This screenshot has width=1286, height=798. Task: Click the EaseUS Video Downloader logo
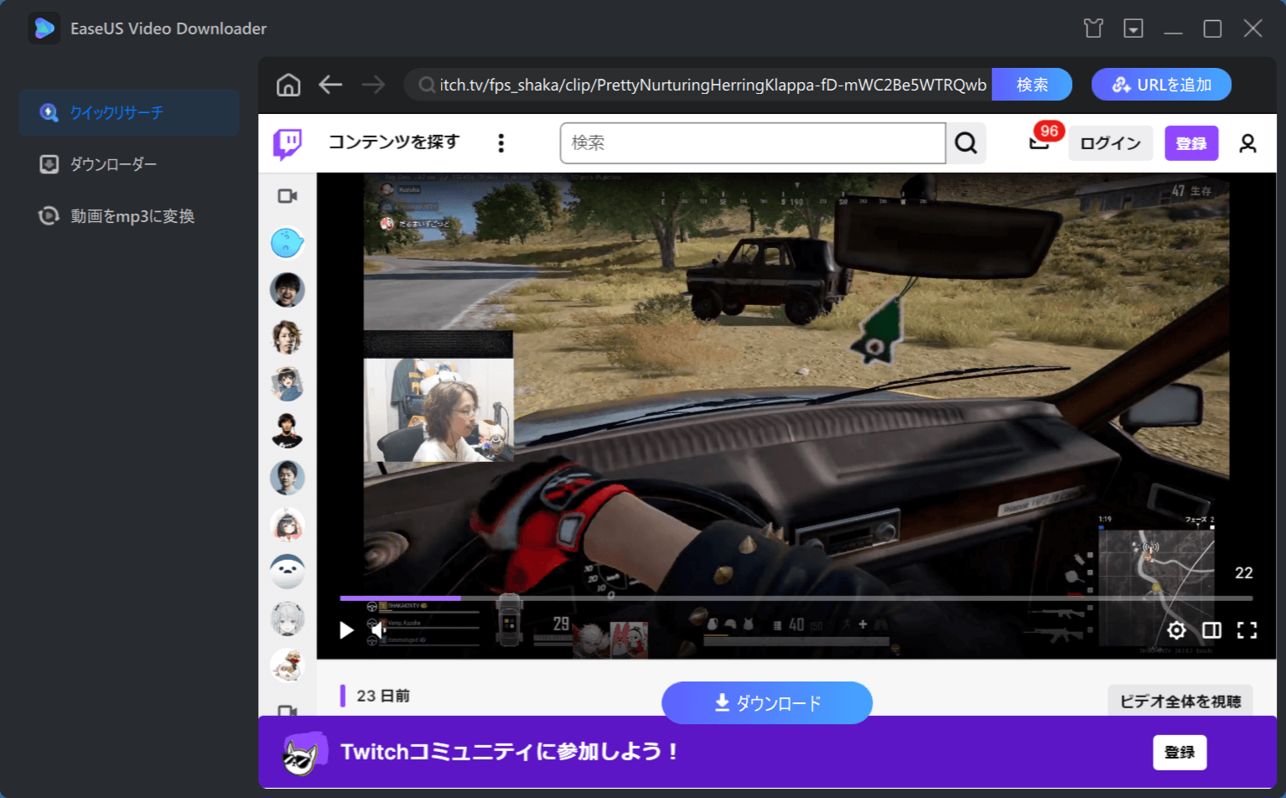click(44, 28)
